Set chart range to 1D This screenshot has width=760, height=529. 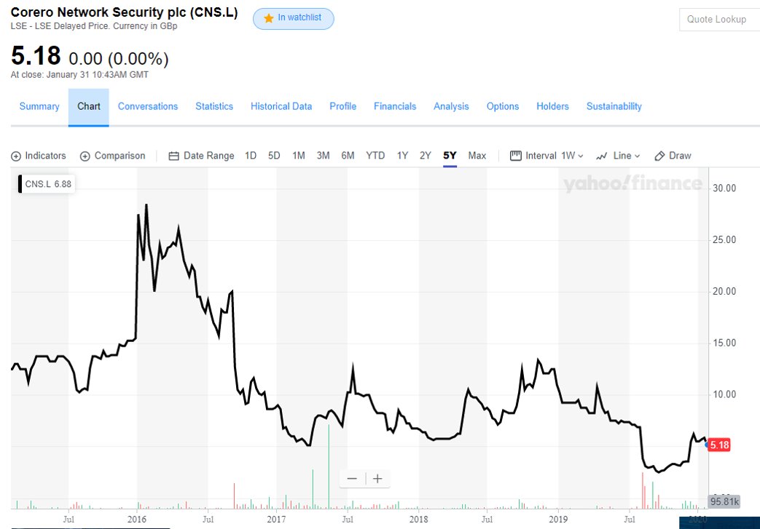[251, 156]
